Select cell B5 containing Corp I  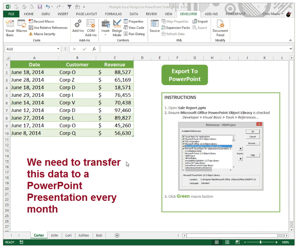[x=77, y=95]
